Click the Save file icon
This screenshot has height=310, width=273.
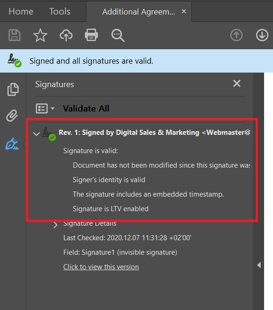point(15,36)
